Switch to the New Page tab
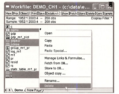The image size is (119, 94). 34,90
